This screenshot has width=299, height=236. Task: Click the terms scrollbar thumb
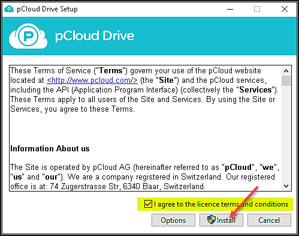click(x=286, y=80)
